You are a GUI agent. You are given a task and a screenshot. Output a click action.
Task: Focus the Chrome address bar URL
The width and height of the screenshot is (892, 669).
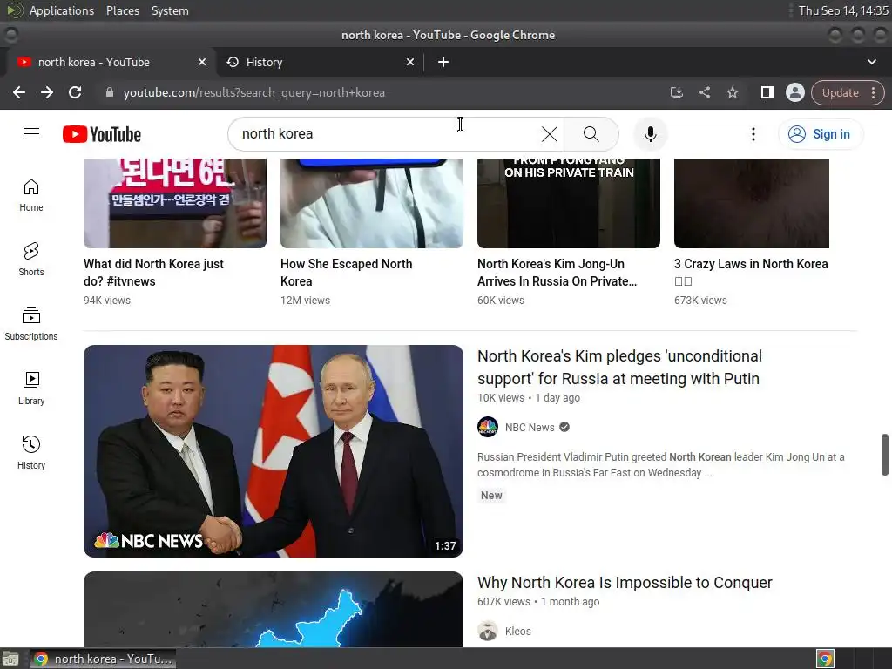pos(253,92)
